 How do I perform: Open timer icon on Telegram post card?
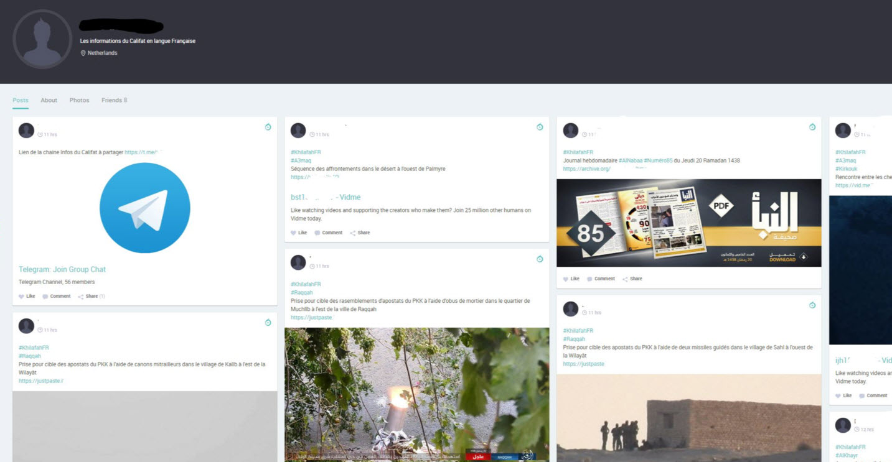point(268,127)
